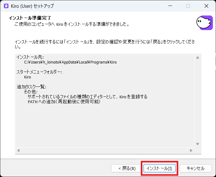Click the greyed-out maximize window button
This screenshot has width=216, height=177.
point(188,6)
